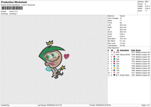Click the Height value 3.01 in
Screen dimensions: 151x107
click(147, 6)
